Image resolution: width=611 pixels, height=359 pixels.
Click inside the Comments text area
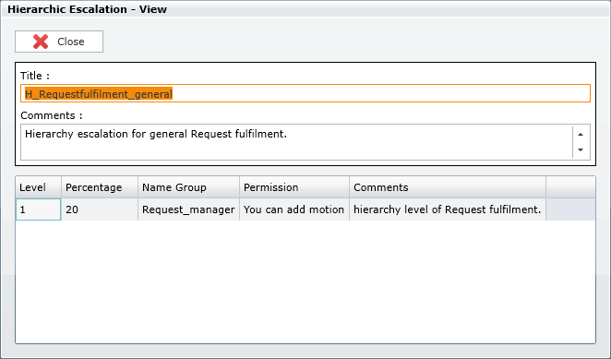coord(296,142)
